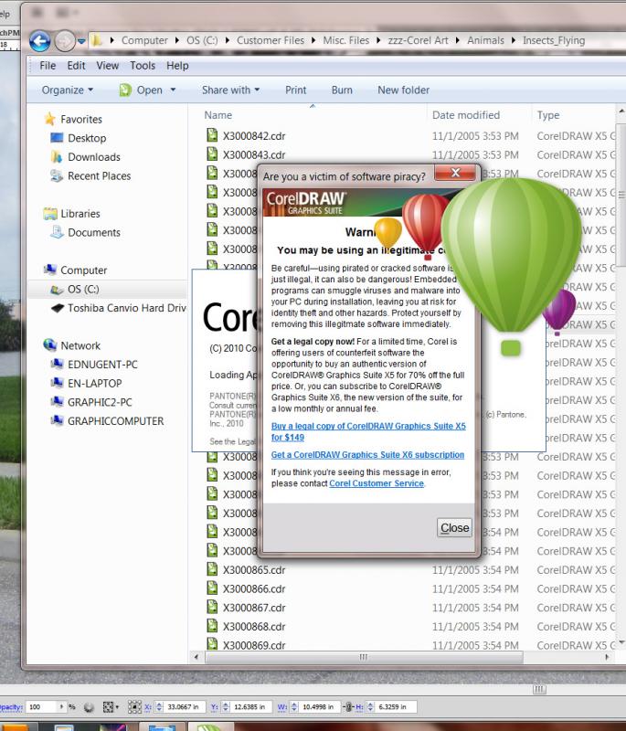This screenshot has height=731, width=626.
Task: Click the Suite X6 subscription link
Action: (367, 454)
